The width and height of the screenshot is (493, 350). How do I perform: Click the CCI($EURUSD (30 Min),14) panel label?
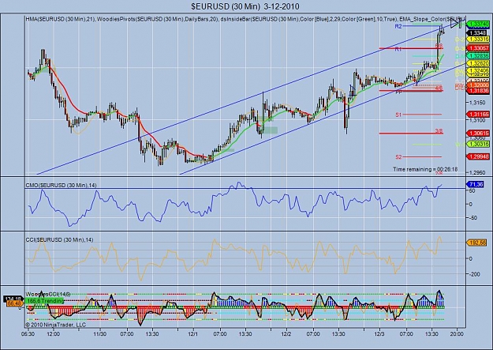pyautogui.click(x=59, y=240)
